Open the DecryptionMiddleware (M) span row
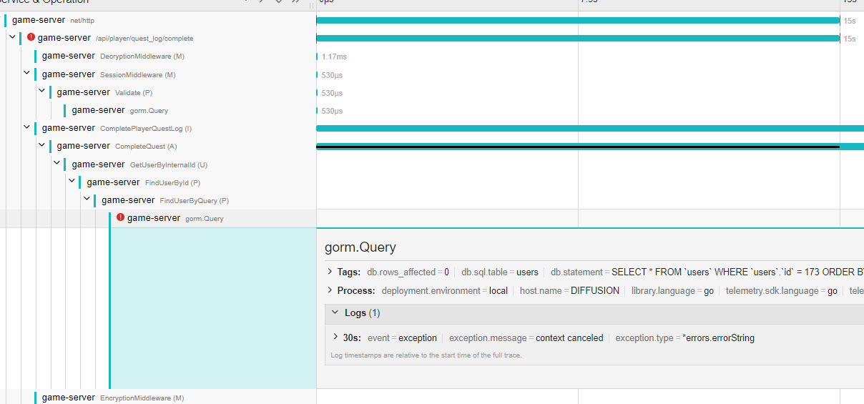Image resolution: width=864 pixels, height=404 pixels. (x=113, y=56)
